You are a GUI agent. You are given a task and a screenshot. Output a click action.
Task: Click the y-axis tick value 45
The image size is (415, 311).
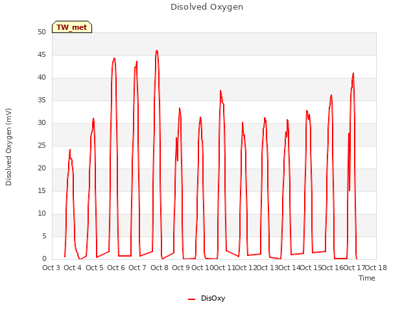coord(41,55)
